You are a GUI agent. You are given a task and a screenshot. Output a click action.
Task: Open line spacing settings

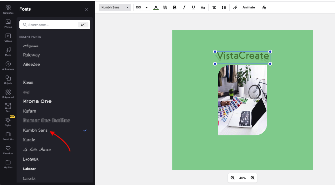click(x=224, y=8)
